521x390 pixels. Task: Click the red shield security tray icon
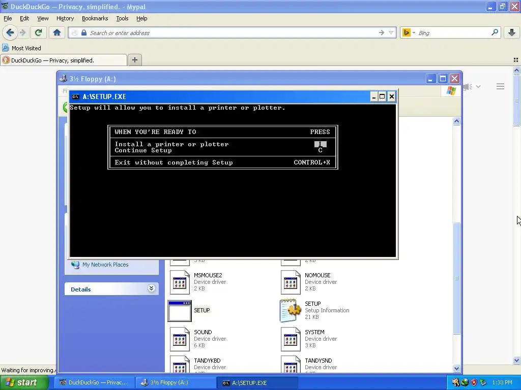click(x=474, y=383)
